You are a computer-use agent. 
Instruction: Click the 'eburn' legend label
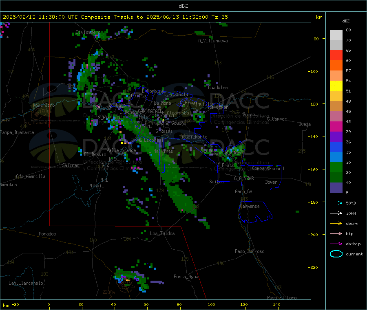point(352,224)
